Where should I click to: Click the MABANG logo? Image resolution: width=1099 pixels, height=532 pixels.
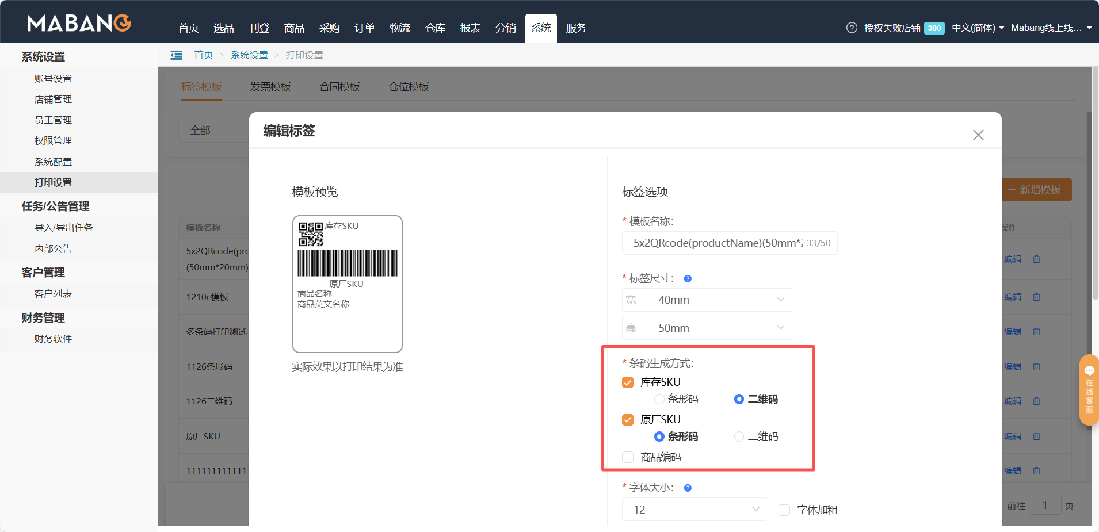pos(78,23)
